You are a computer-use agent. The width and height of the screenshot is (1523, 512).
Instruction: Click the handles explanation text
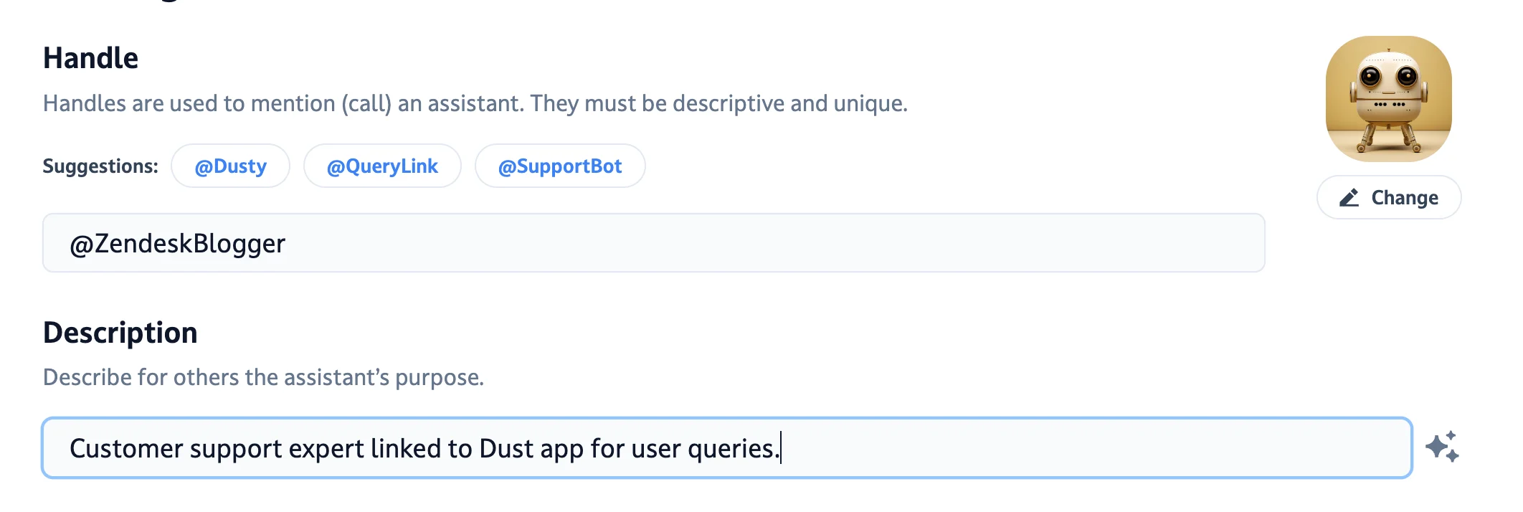475,104
